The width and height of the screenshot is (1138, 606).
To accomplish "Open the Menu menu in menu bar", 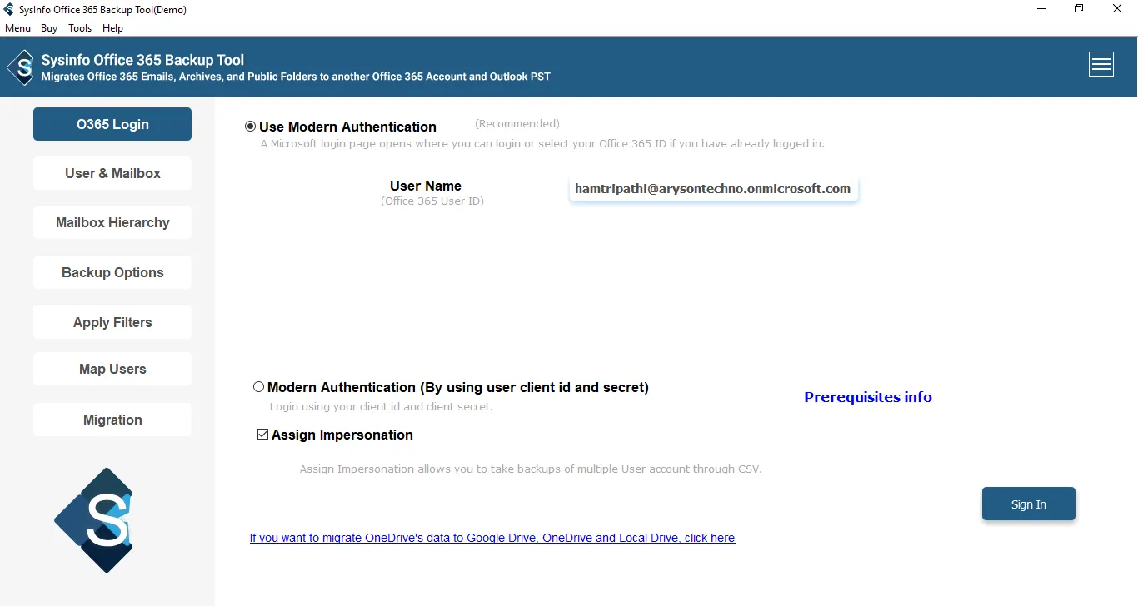I will (17, 28).
